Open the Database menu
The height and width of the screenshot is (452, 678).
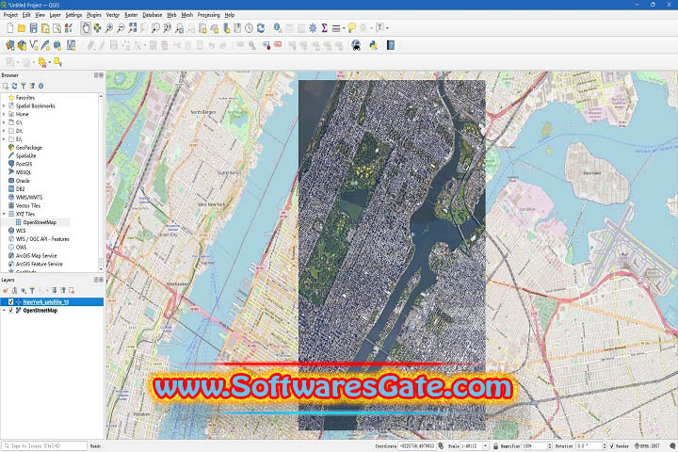153,15
